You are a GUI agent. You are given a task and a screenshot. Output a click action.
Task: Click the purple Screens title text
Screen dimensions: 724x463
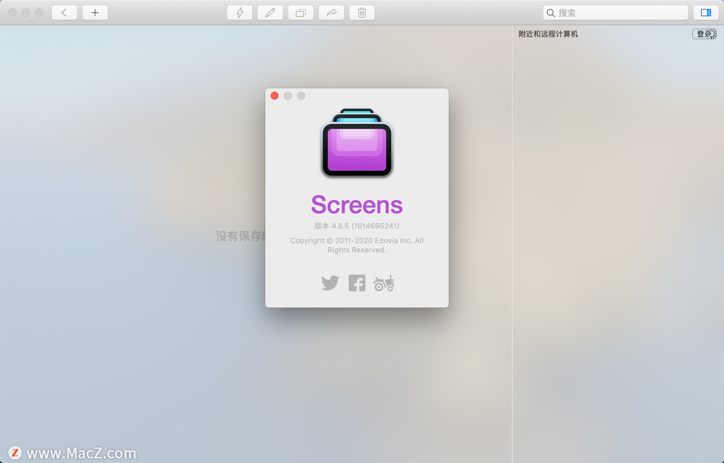click(357, 205)
